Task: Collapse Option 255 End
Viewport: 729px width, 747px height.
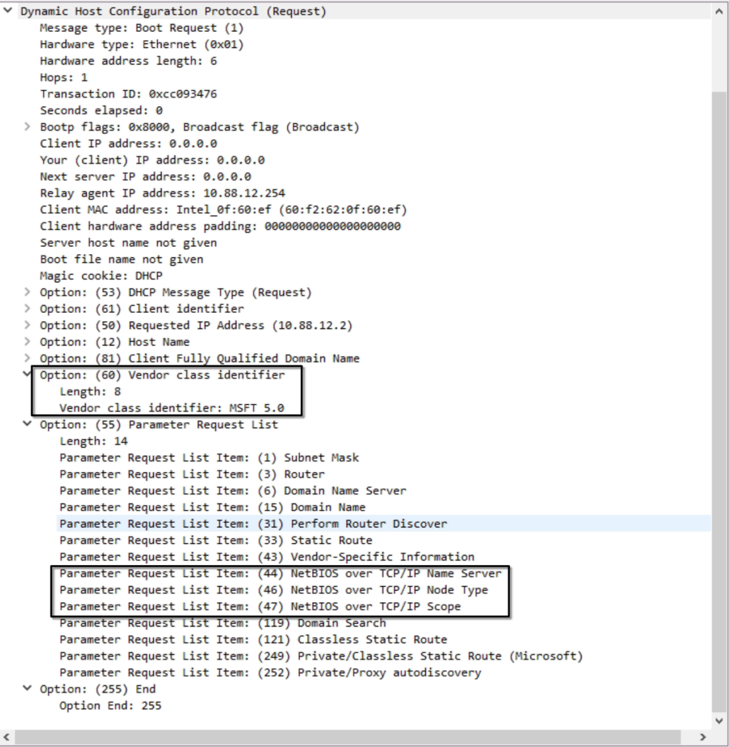Action: pyautogui.click(x=27, y=688)
